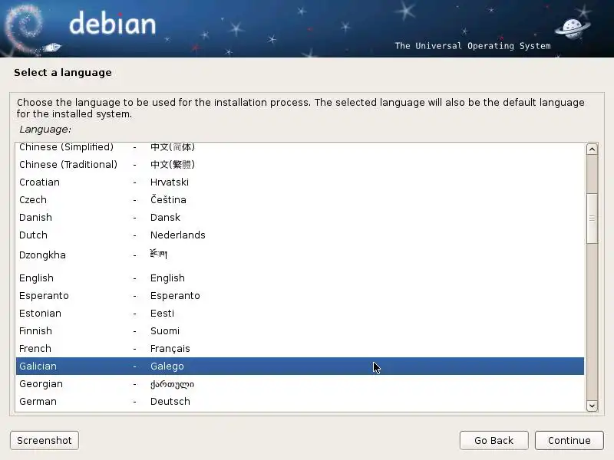
Task: Select Georgian in the language list
Action: click(300, 384)
